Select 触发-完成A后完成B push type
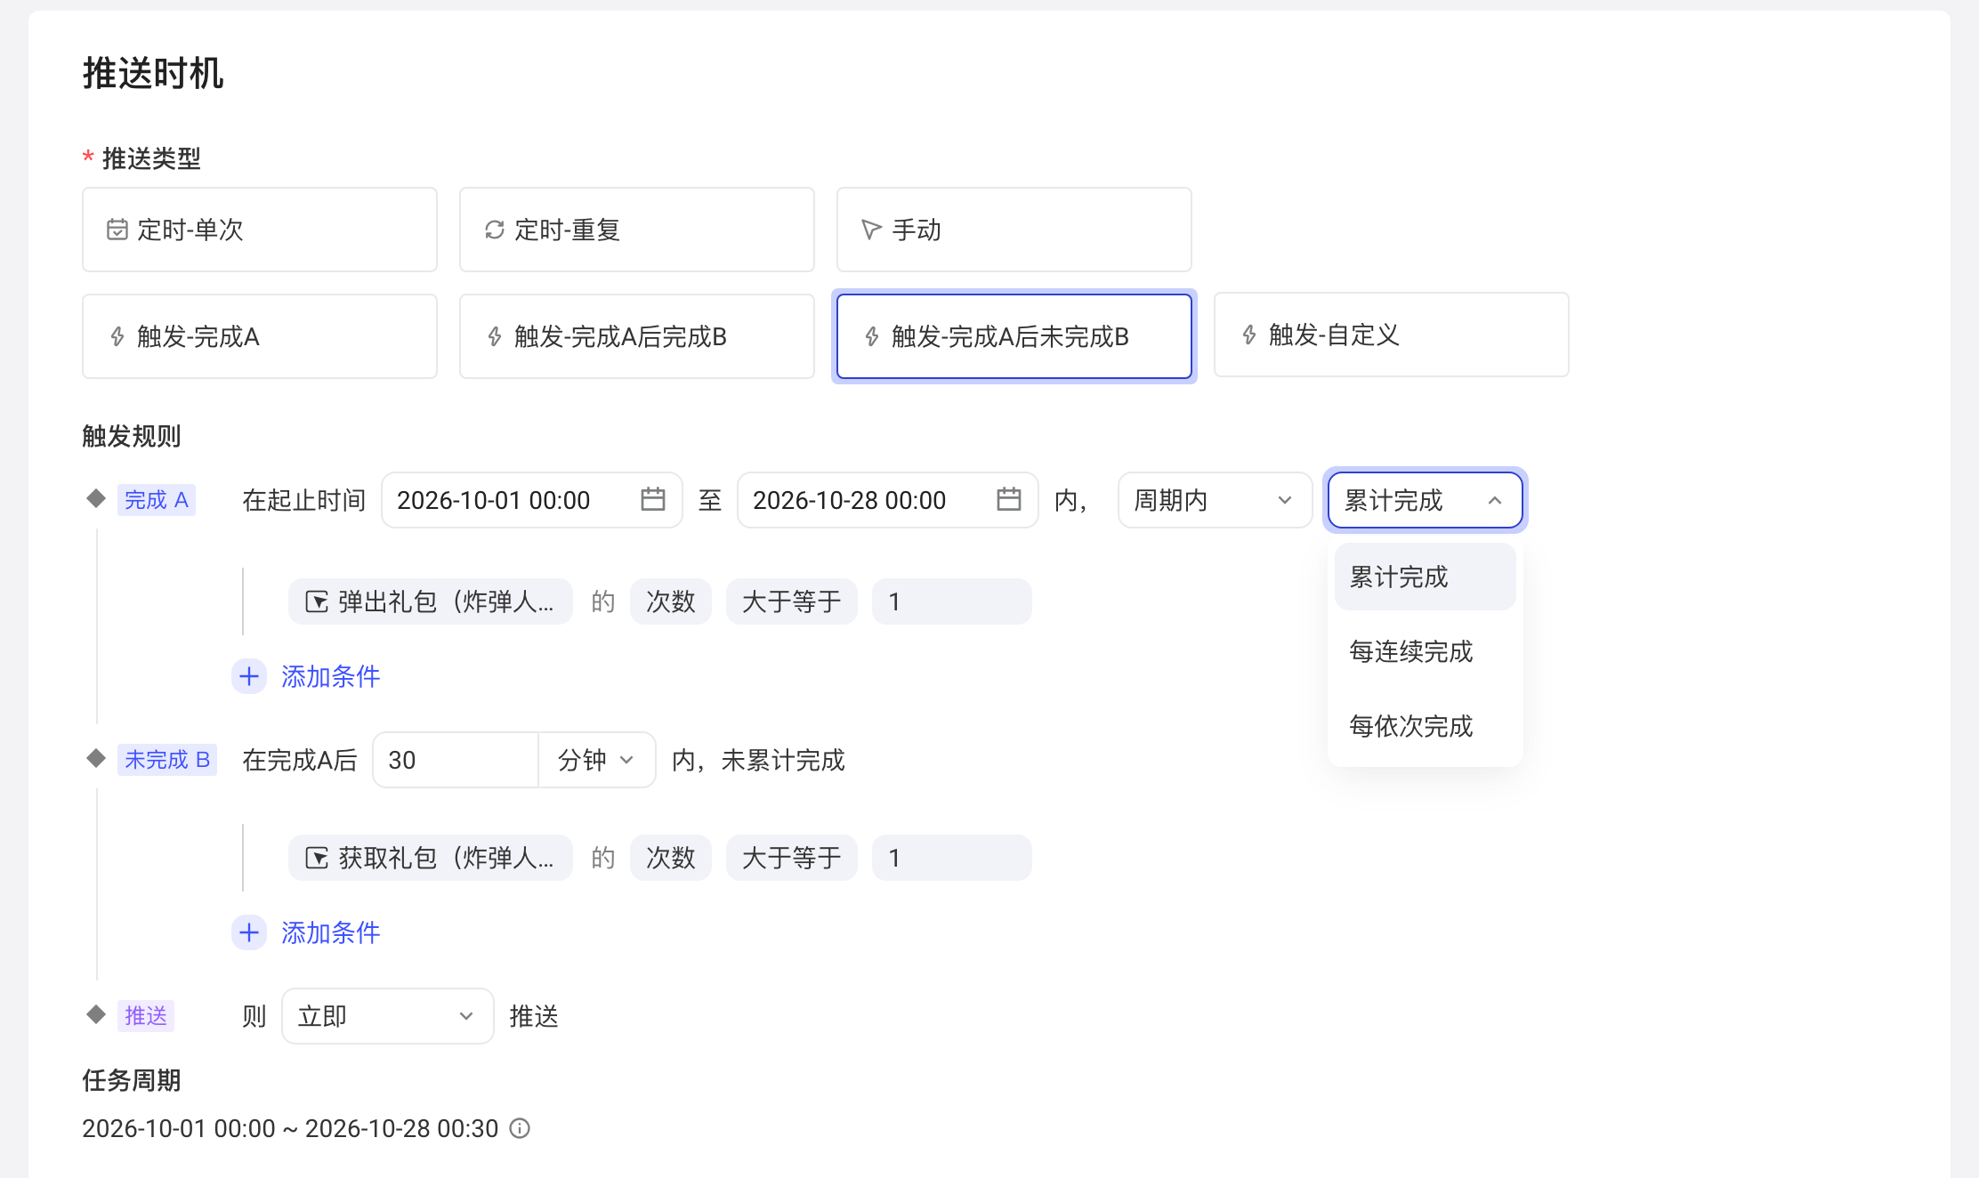The height and width of the screenshot is (1178, 1979). coord(637,336)
